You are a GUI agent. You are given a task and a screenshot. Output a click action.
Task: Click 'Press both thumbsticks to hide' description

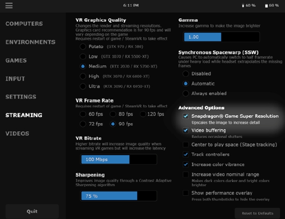(x=231, y=199)
